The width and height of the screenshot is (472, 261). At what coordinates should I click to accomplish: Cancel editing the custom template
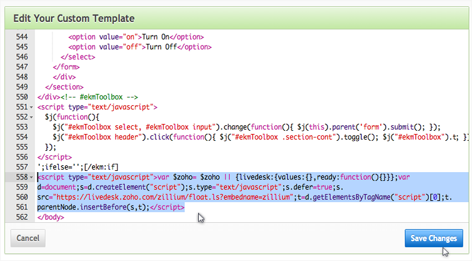[28, 238]
